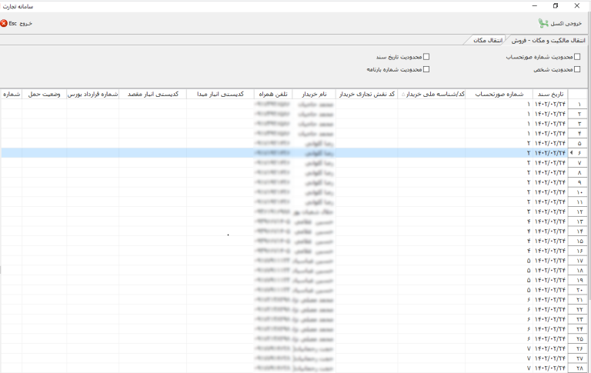Switch to انتقال مالکیت و مکان - فروش tab
Screen dimensions: 591x373
(x=548, y=40)
